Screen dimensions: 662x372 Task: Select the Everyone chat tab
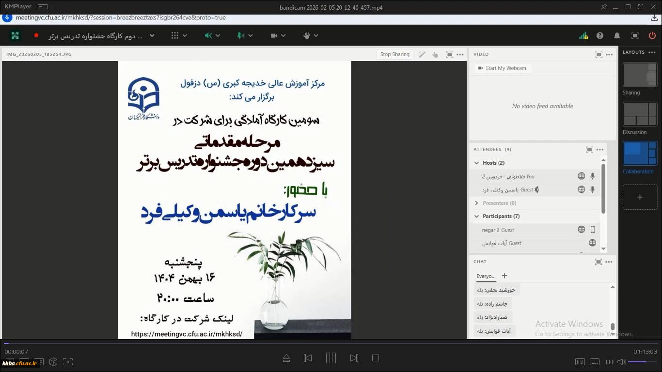(x=486, y=277)
